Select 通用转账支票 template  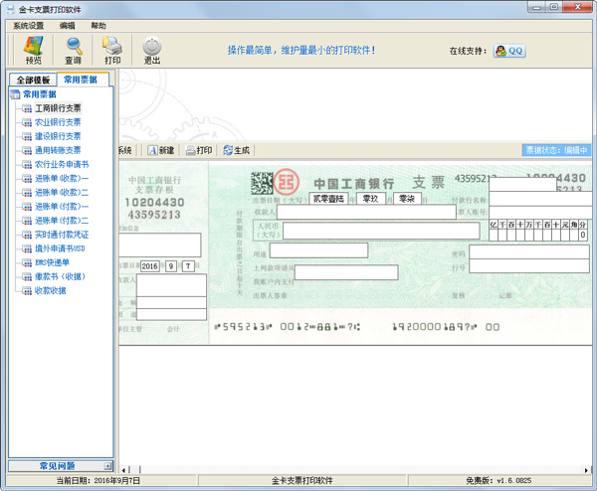coord(58,150)
